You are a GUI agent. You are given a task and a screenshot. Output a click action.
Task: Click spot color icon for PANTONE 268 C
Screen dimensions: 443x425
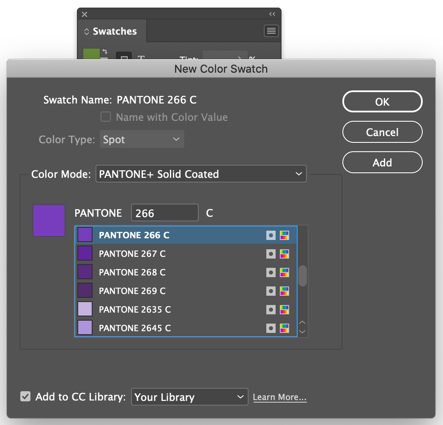tap(271, 272)
